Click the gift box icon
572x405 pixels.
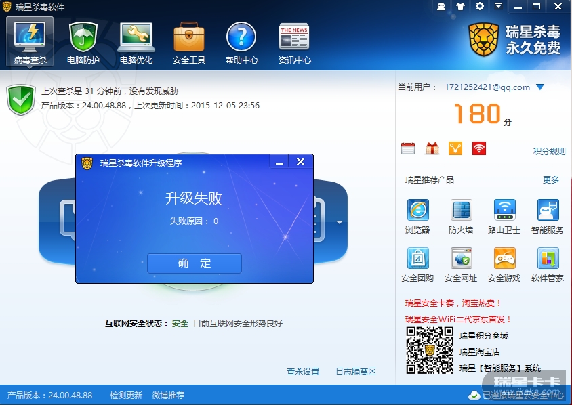pos(432,148)
